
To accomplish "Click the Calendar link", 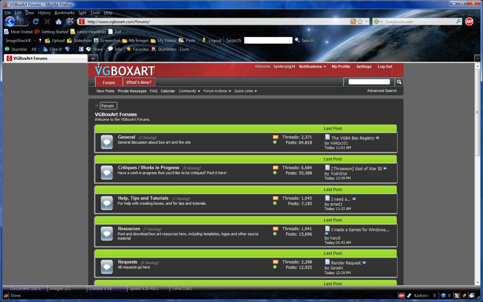I will (x=168, y=91).
